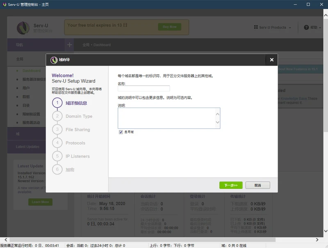The image size is (328, 248).
Task: Open Limits and Settings in sidebar
Action: (x=31, y=114)
